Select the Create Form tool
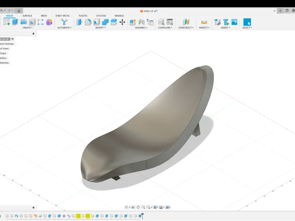295x221 pixels. tap(49, 22)
